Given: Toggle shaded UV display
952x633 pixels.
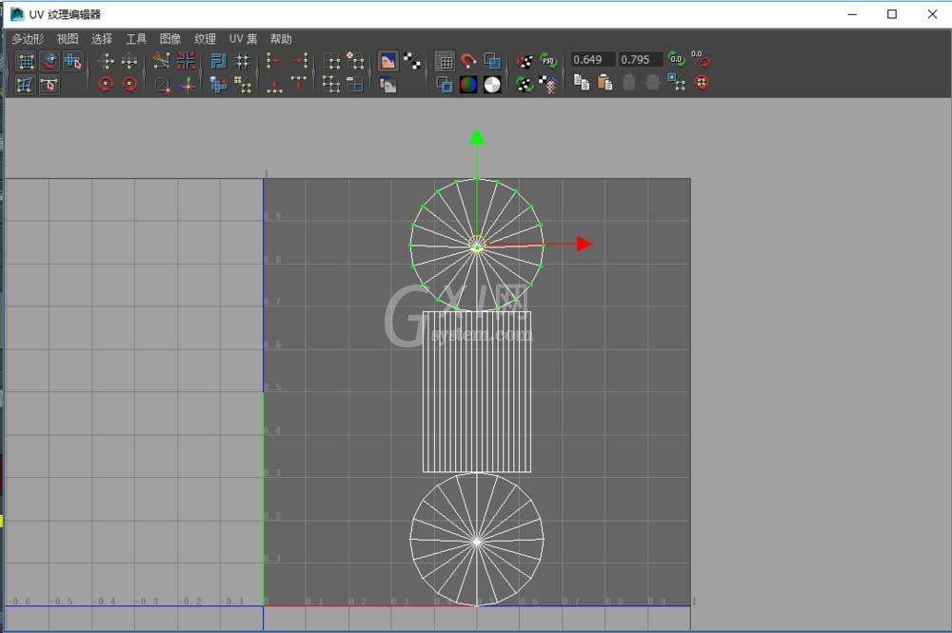Looking at the screenshot, I should coord(492,61).
